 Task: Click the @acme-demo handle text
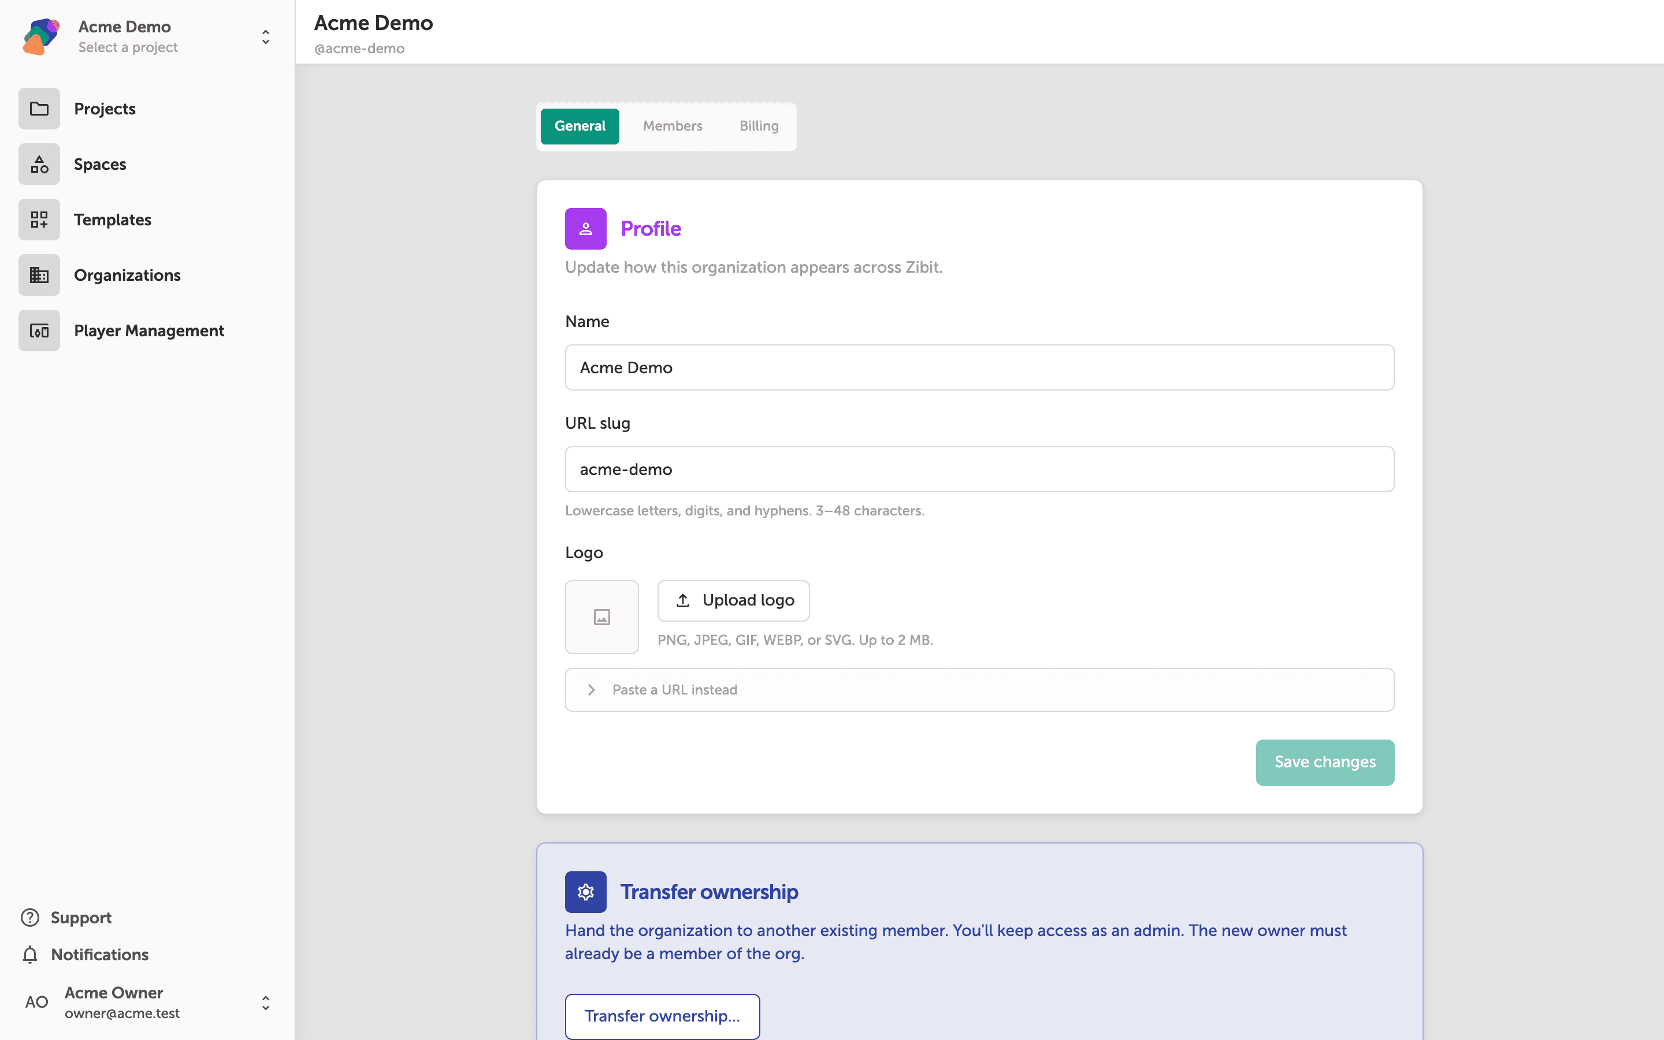(359, 49)
